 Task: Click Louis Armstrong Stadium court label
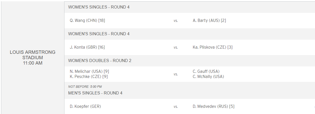(33, 55)
